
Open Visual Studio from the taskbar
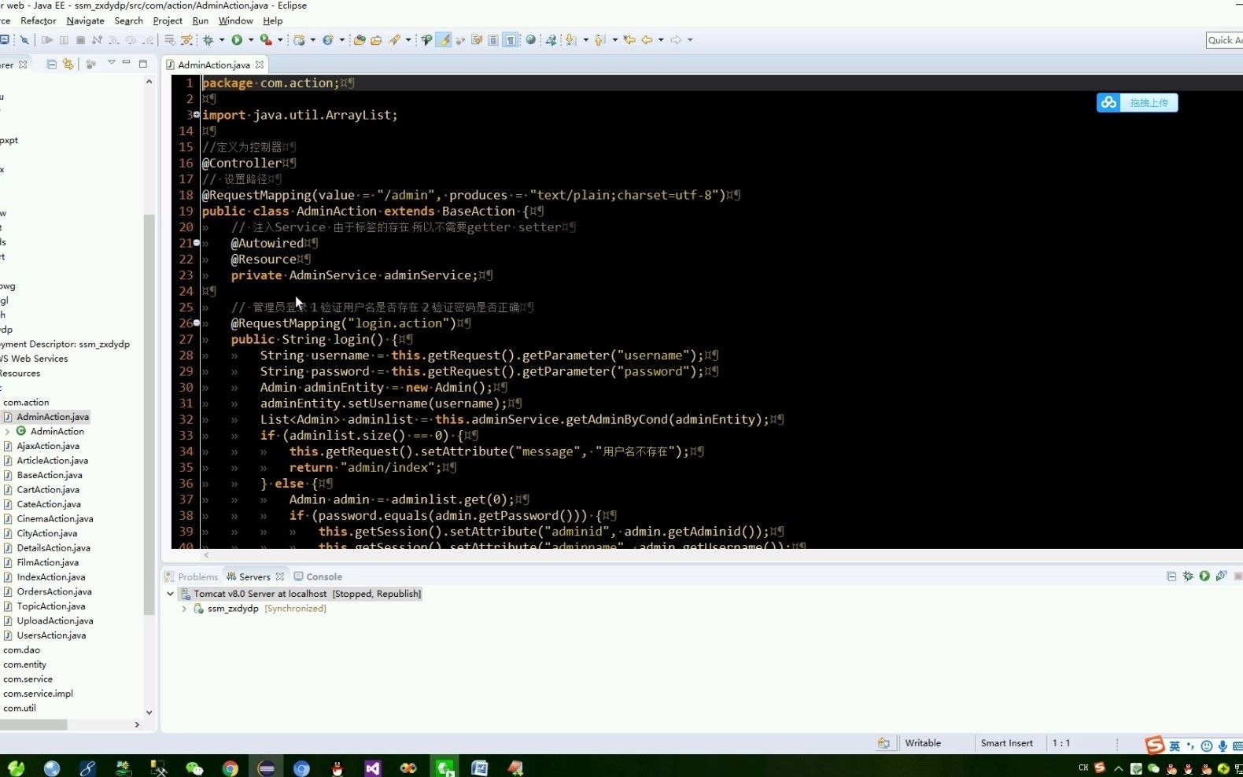373,768
